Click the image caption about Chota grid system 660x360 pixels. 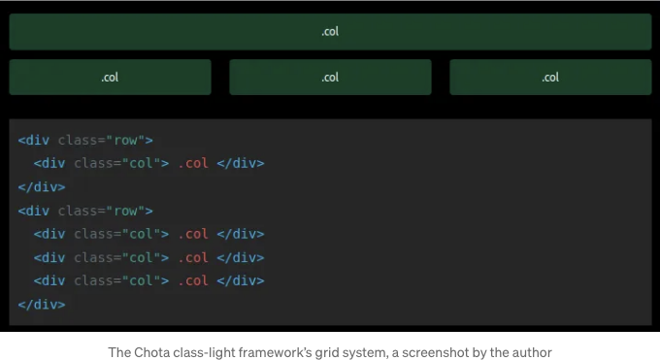click(x=330, y=352)
